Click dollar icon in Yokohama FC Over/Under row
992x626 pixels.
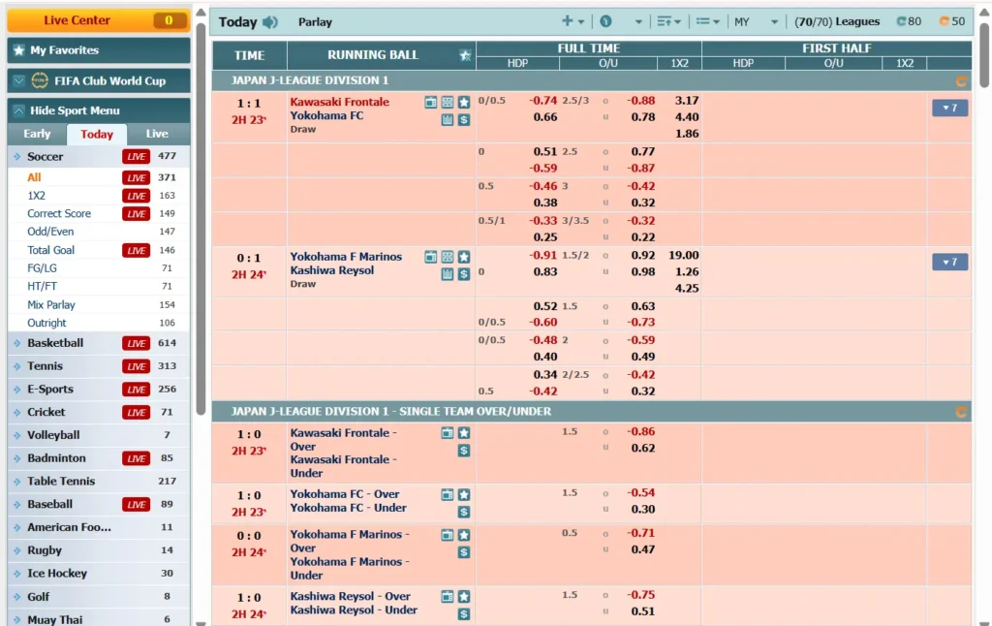464,512
